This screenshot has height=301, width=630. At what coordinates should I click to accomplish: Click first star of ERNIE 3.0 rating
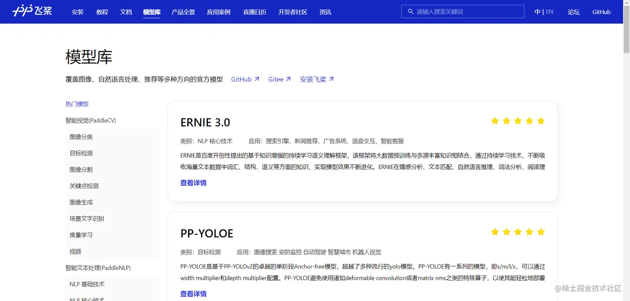point(495,121)
